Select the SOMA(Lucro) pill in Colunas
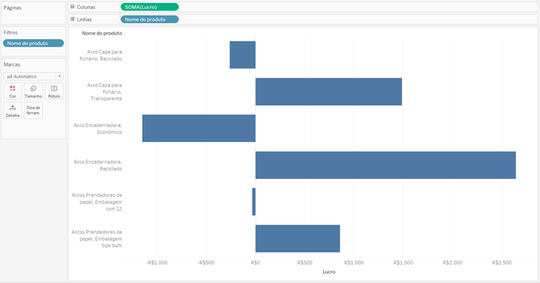Viewport: 540px width, 283px height. tap(149, 7)
